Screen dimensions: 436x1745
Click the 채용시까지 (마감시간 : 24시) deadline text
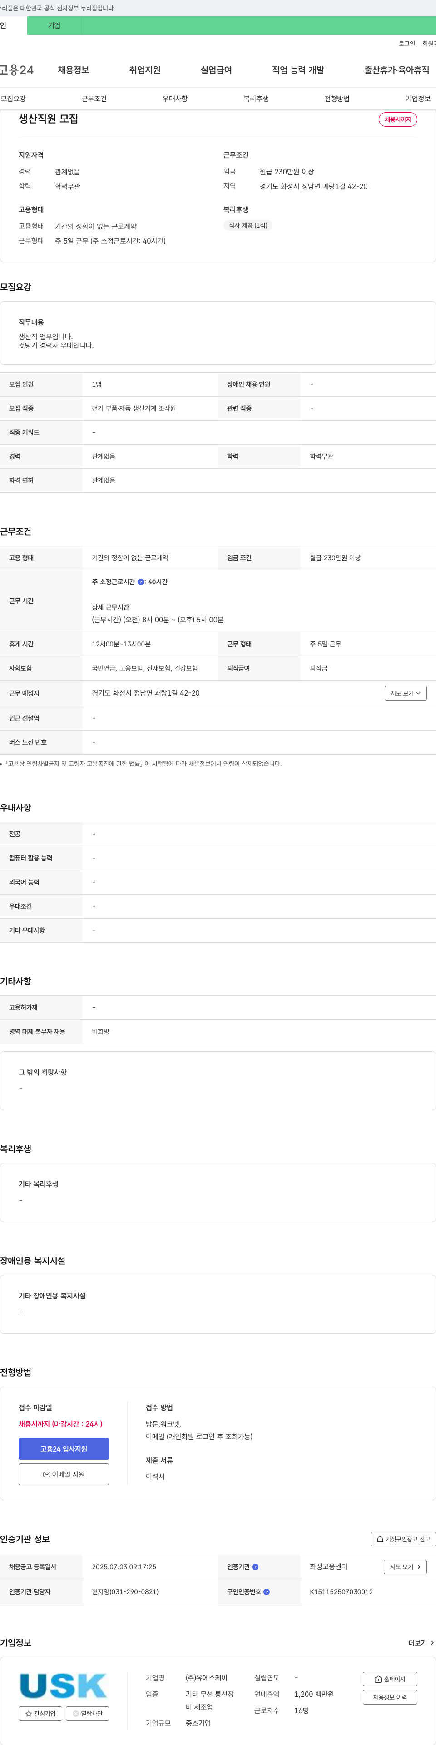[60, 1423]
